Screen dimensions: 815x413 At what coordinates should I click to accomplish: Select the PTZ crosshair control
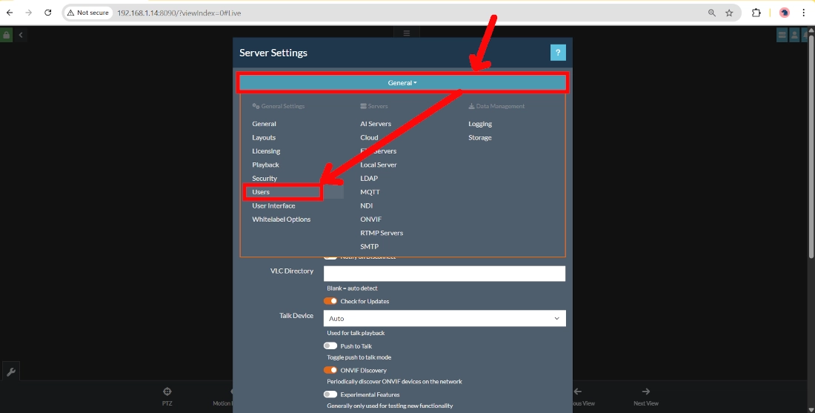point(167,397)
